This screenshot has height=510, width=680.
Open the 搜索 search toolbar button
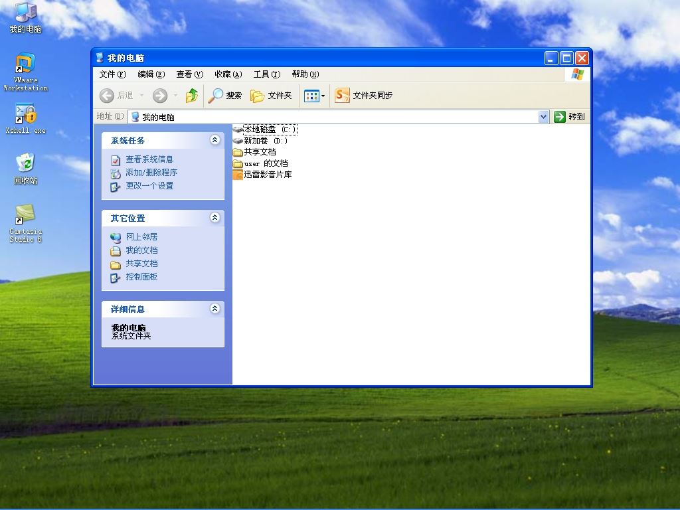pos(224,96)
